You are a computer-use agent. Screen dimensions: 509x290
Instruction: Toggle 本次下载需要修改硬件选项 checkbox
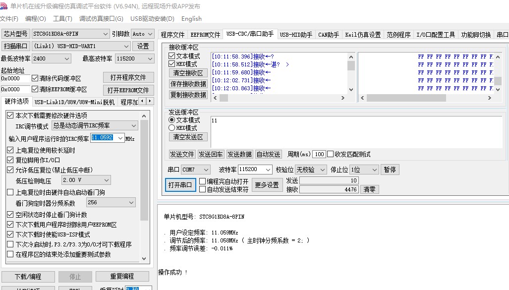click(10, 116)
